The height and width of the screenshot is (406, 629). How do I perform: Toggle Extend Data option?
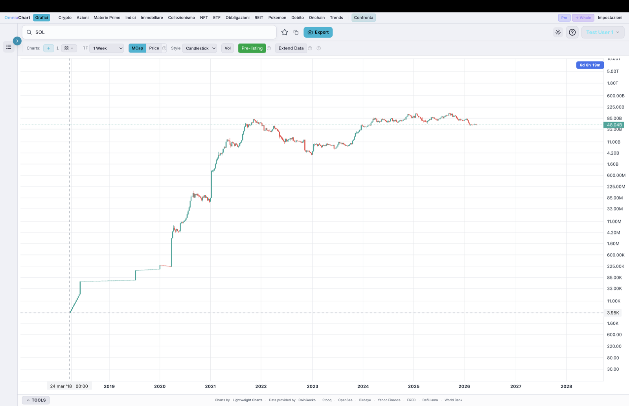(x=291, y=48)
